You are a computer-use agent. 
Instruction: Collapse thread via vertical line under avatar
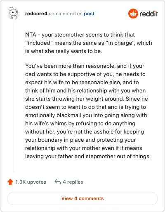point(14,97)
